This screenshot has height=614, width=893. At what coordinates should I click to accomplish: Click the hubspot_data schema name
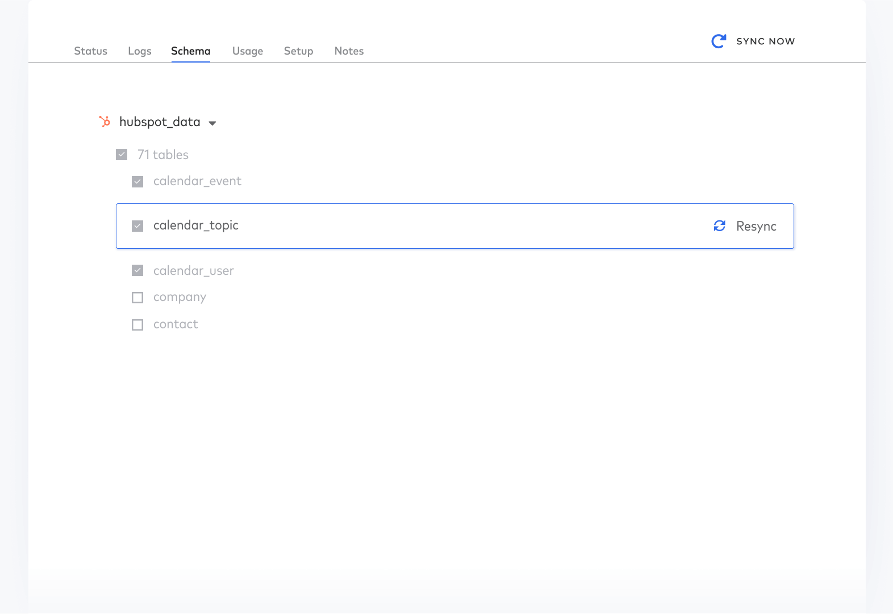pyautogui.click(x=160, y=122)
